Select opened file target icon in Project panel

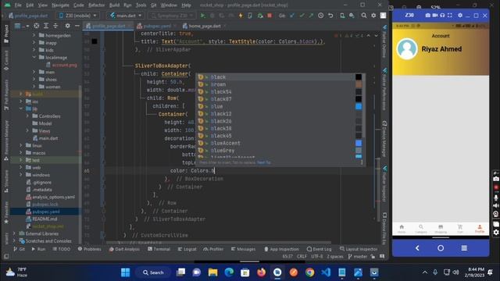[37, 26]
